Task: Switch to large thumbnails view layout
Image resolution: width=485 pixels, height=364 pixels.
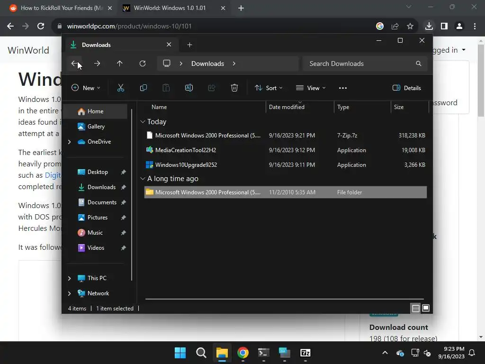Action: click(426, 308)
